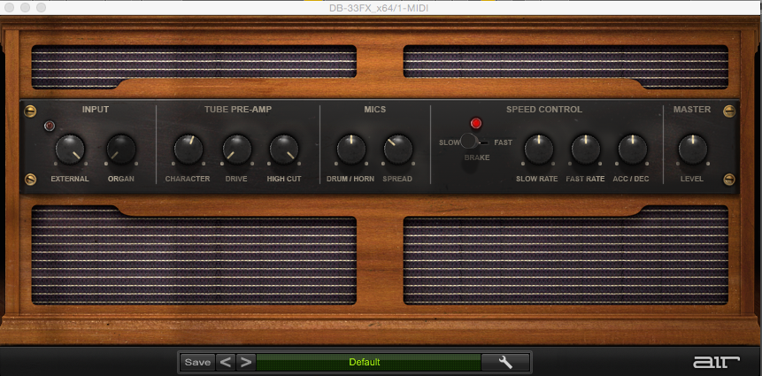Click the small input LED indicator
The height and width of the screenshot is (376, 762).
point(50,126)
